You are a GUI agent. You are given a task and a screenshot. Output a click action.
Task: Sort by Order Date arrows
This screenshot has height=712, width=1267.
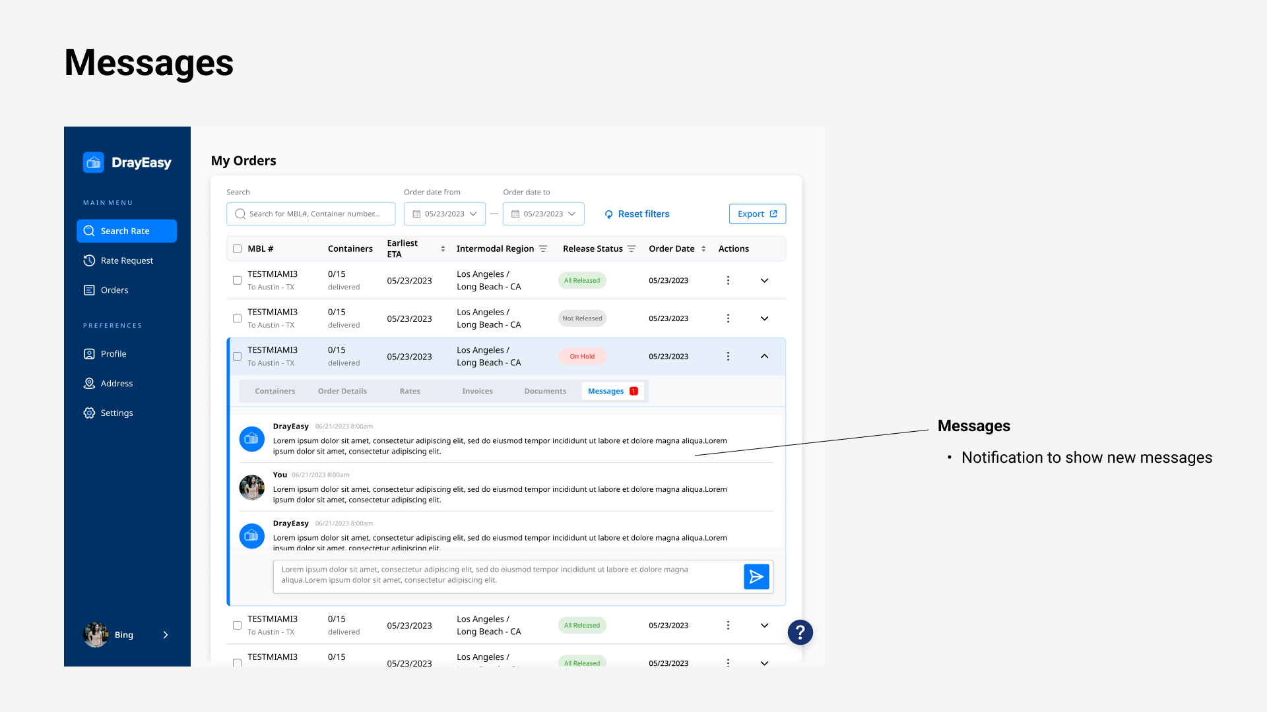click(x=703, y=249)
